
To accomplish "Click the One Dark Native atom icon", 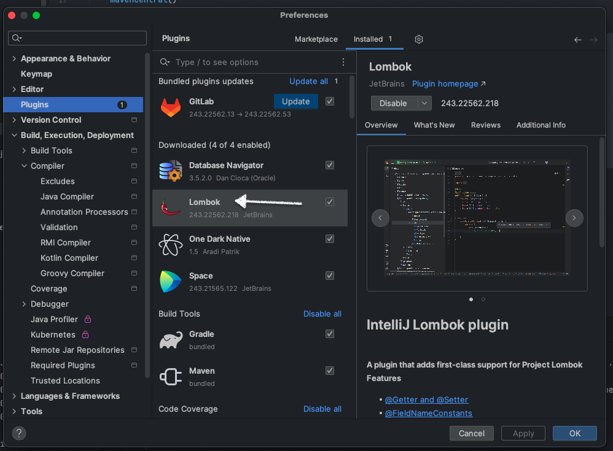I will click(x=171, y=245).
